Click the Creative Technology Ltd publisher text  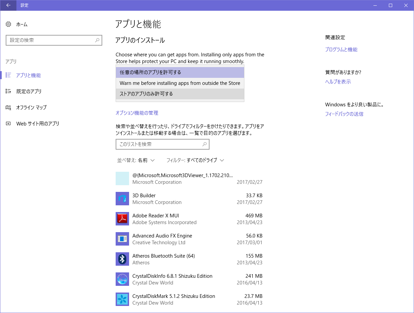[159, 243]
